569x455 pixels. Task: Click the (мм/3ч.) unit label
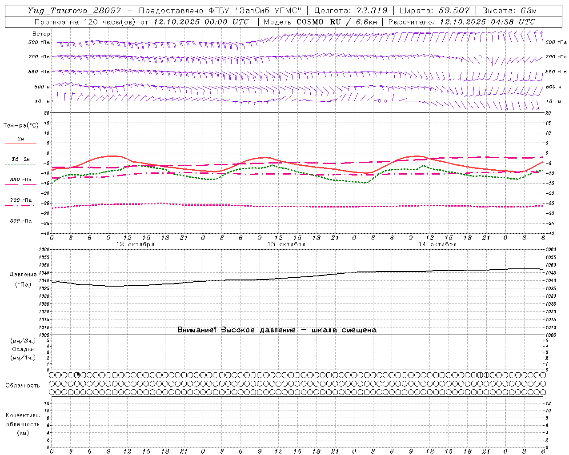[x=23, y=341]
